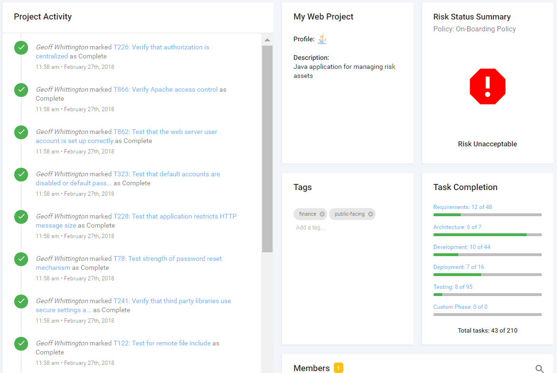Viewport: 557px width, 373px height.
Task: Click the green checkmark beside the T122 activity
Action: click(x=21, y=343)
